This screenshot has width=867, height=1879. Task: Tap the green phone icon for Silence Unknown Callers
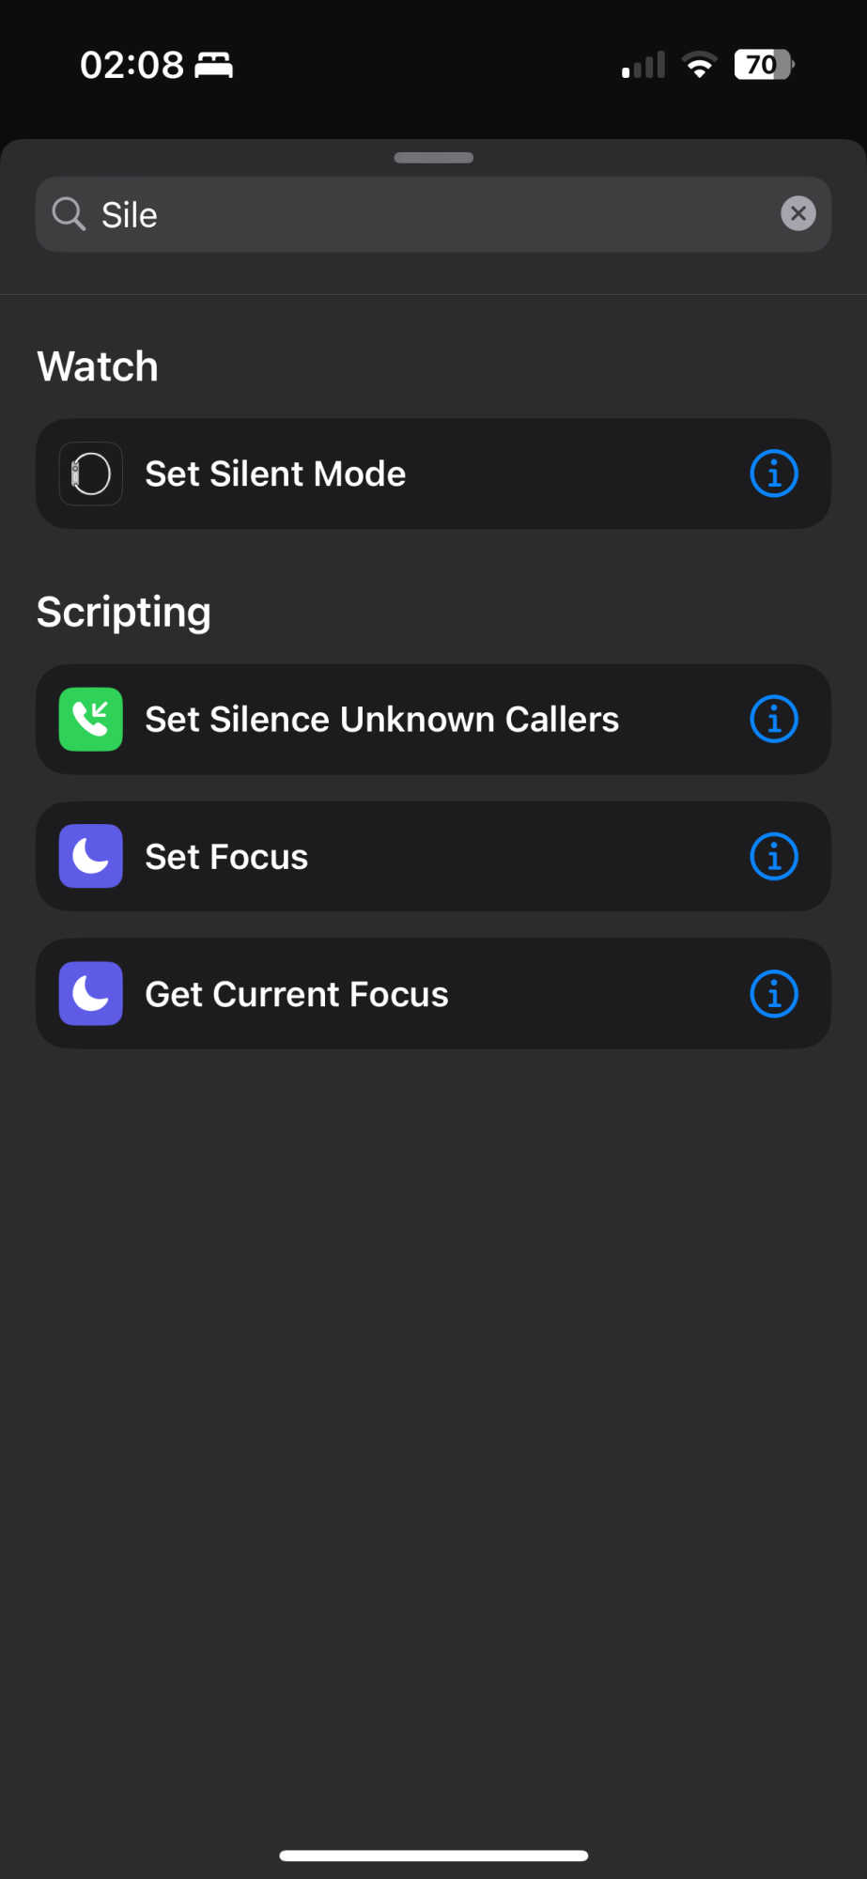(x=91, y=720)
